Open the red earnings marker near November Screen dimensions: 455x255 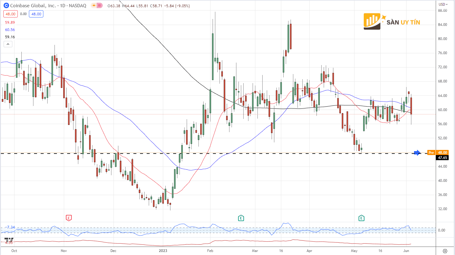click(x=69, y=218)
